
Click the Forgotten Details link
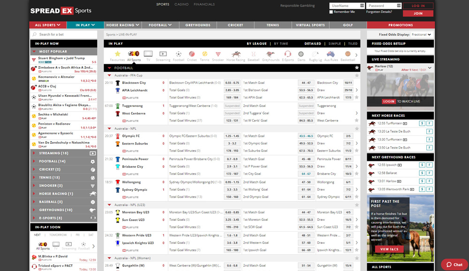click(379, 12)
